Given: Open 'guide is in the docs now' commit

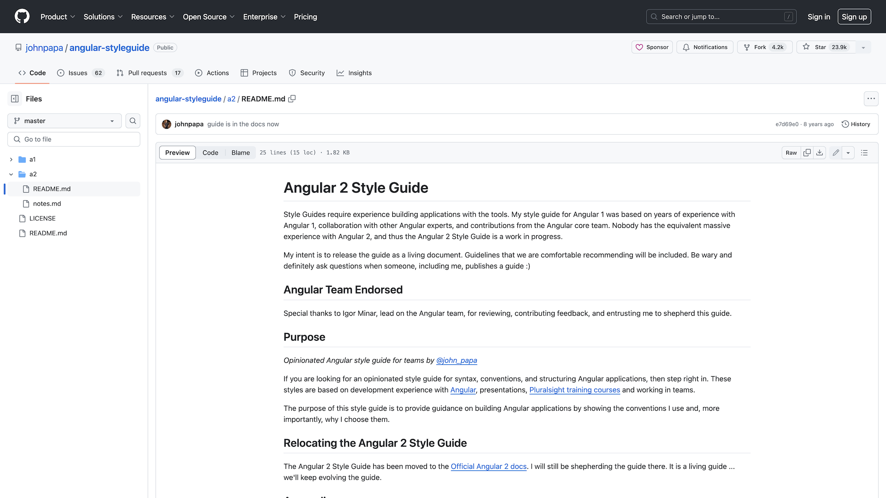Looking at the screenshot, I should (243, 124).
